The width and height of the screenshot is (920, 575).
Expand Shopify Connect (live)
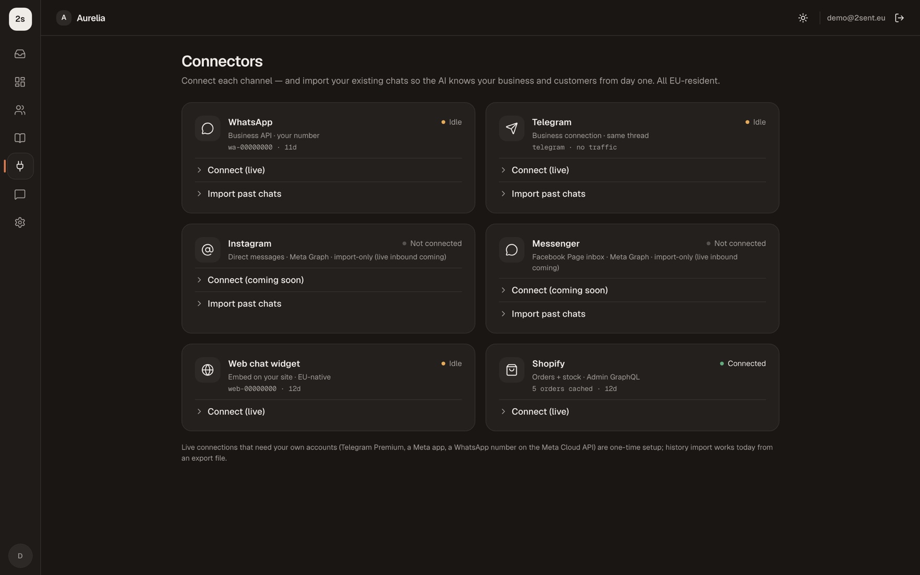pos(632,412)
